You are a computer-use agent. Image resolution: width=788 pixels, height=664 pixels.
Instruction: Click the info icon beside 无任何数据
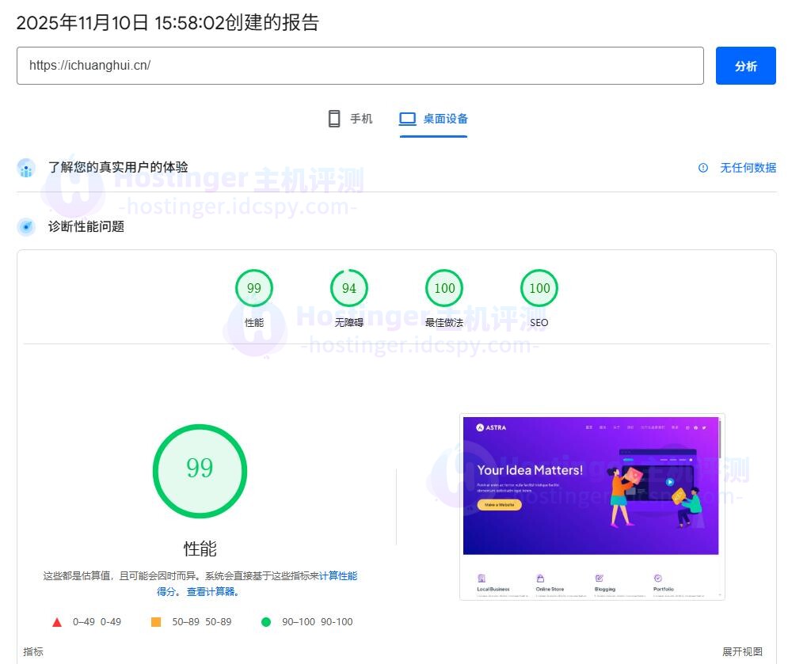[703, 168]
